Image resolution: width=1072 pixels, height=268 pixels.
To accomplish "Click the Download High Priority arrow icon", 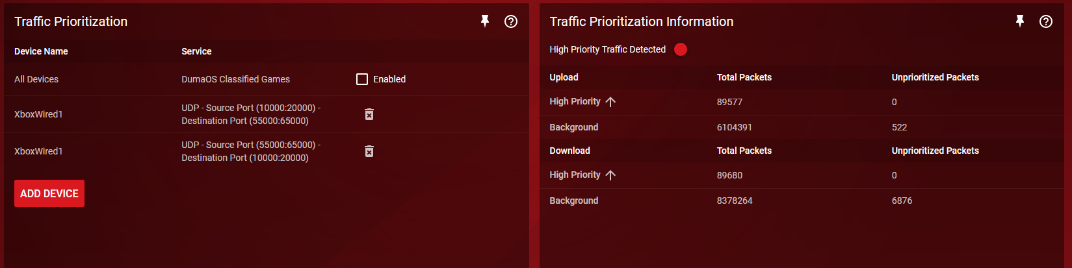I will 610,175.
